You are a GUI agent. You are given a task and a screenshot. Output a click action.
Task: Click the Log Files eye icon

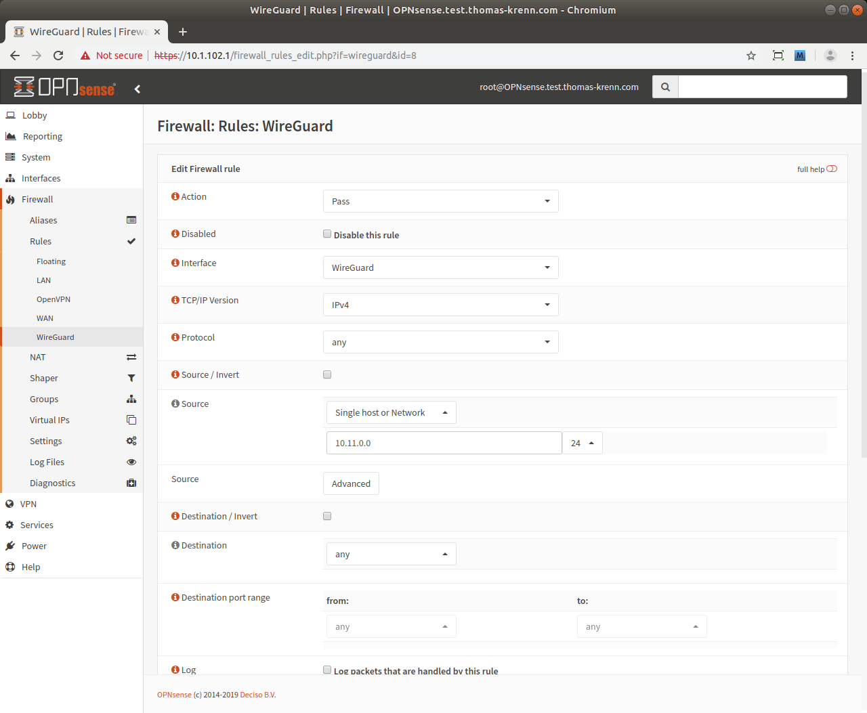tap(131, 462)
